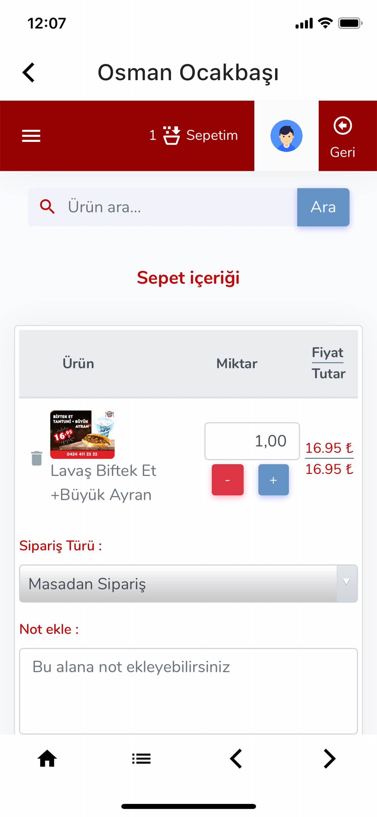Delete item with the trash icon

pyautogui.click(x=37, y=458)
